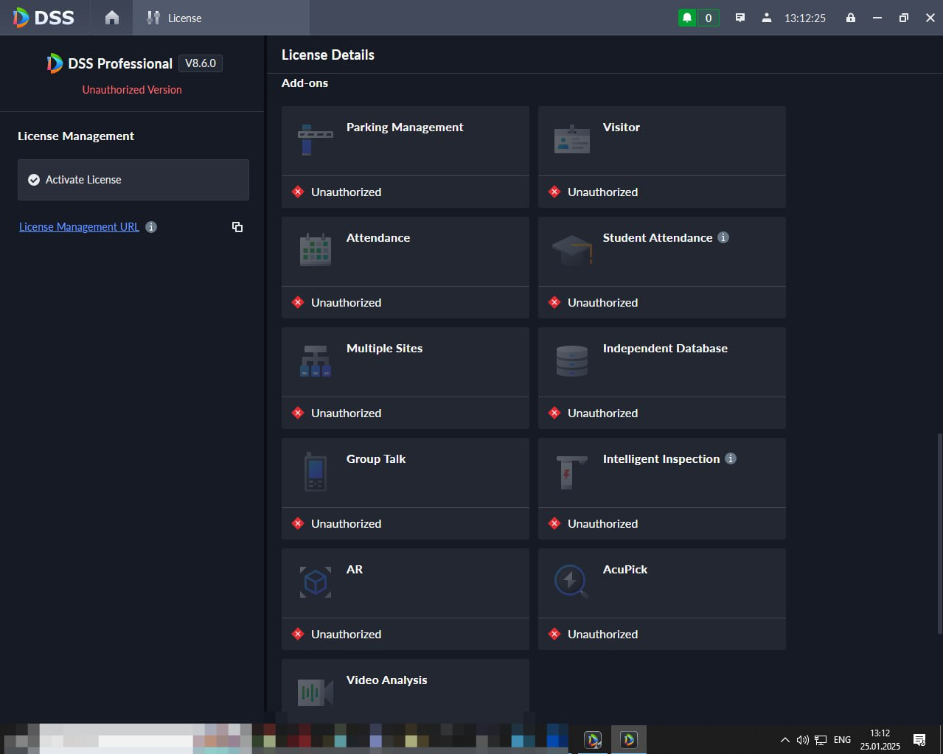This screenshot has height=754, width=943.
Task: Click the V8.6.0 version badge
Action: click(x=201, y=63)
